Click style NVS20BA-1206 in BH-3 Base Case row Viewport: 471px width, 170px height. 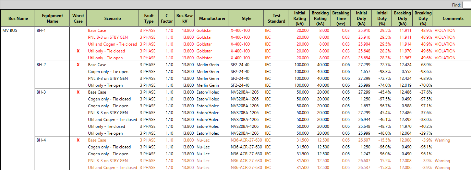[245, 92]
